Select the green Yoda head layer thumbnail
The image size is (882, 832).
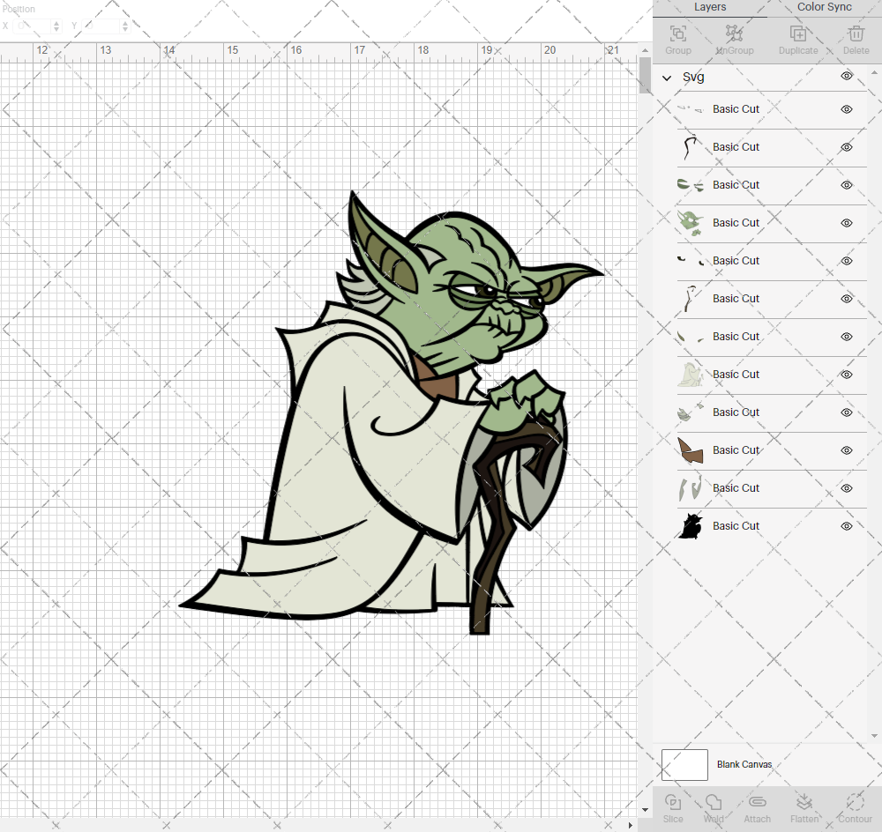(691, 223)
